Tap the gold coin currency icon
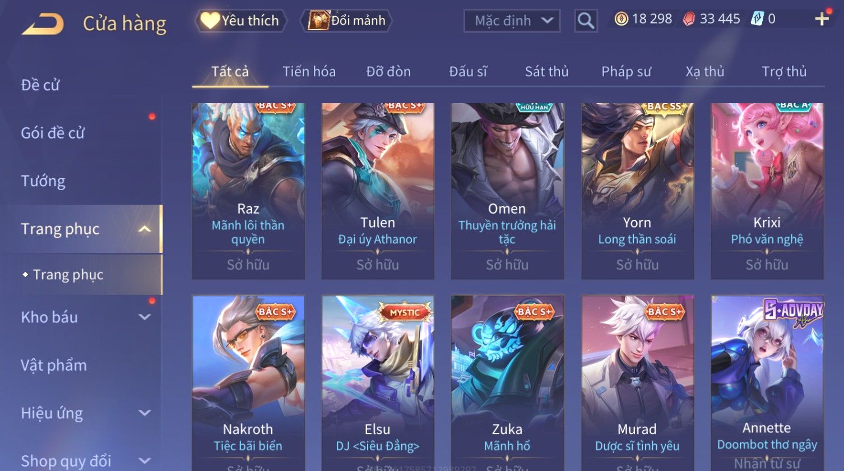 tap(621, 19)
